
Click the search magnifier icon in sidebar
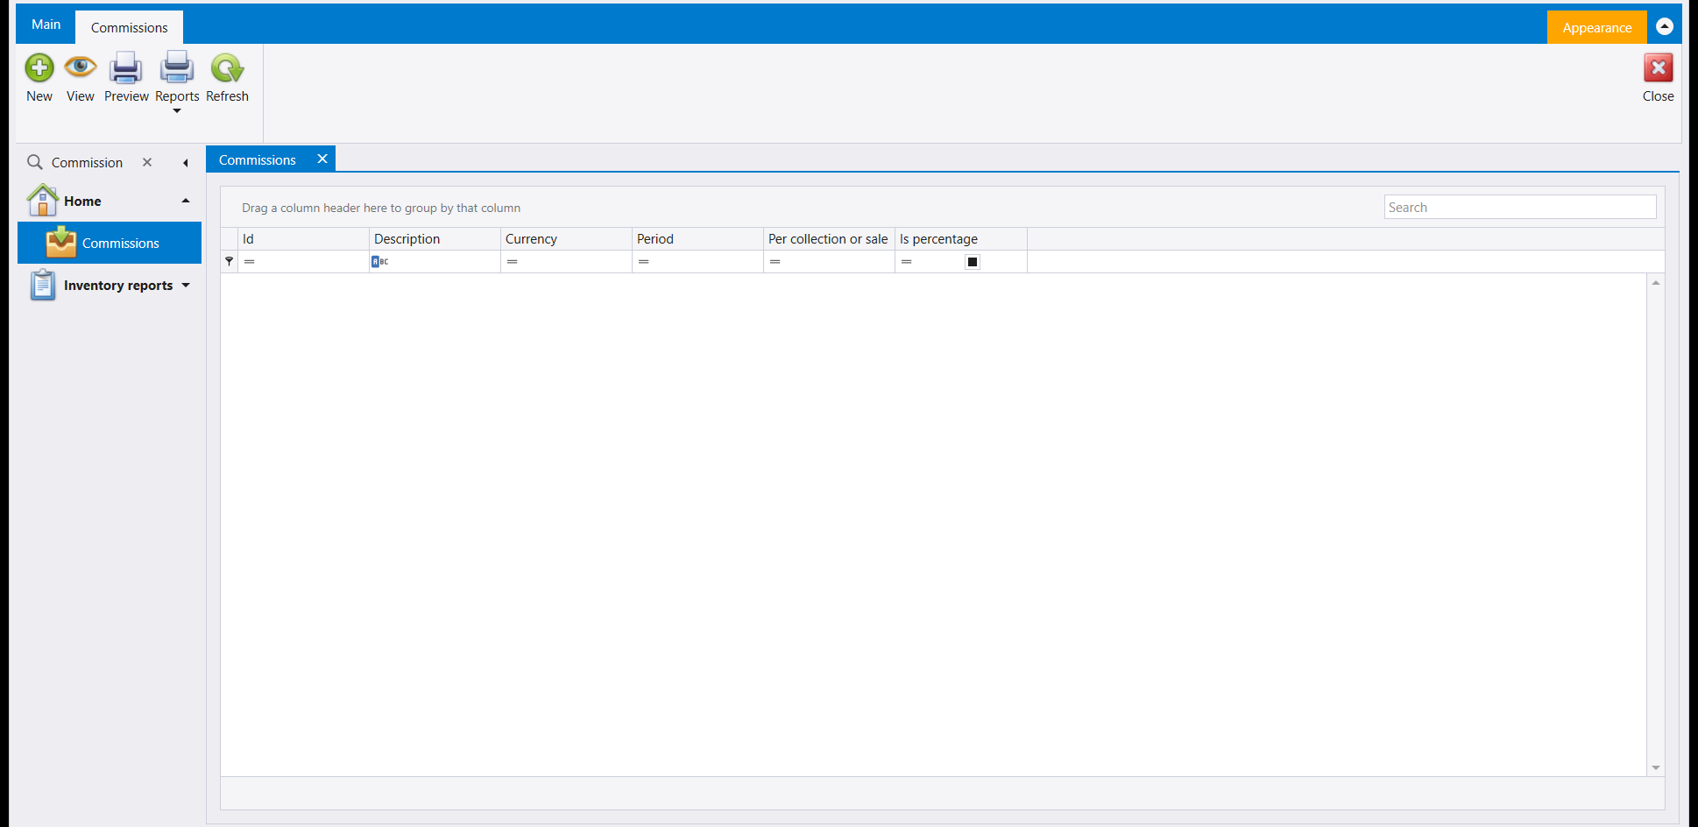point(35,162)
